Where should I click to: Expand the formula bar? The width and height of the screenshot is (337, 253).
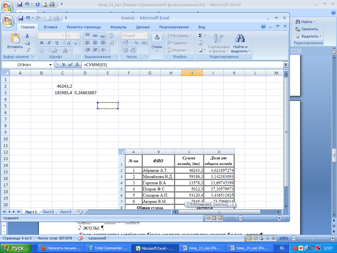pos(286,65)
